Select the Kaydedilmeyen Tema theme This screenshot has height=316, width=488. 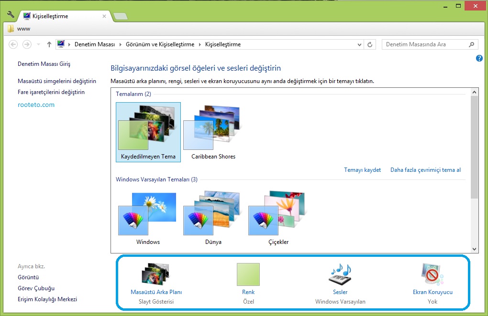click(148, 132)
